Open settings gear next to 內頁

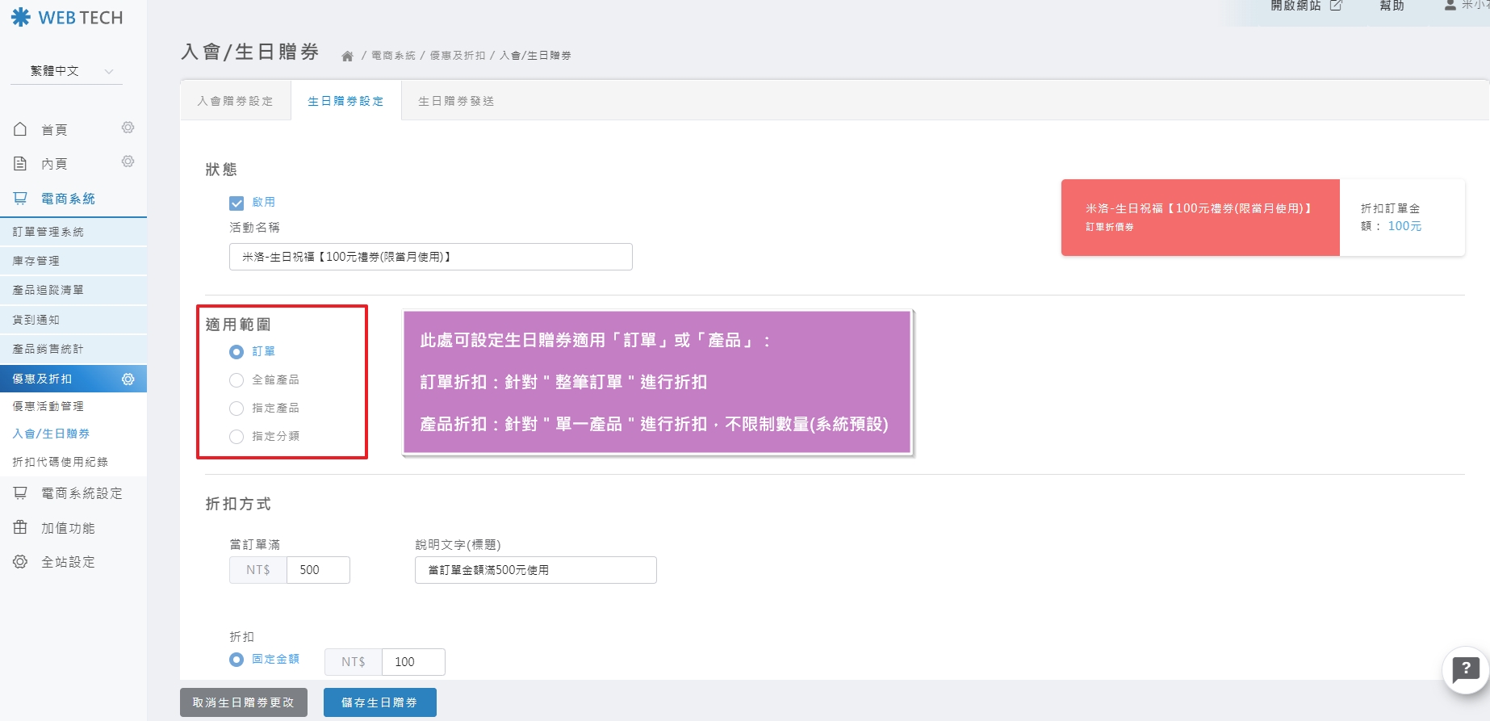[128, 162]
